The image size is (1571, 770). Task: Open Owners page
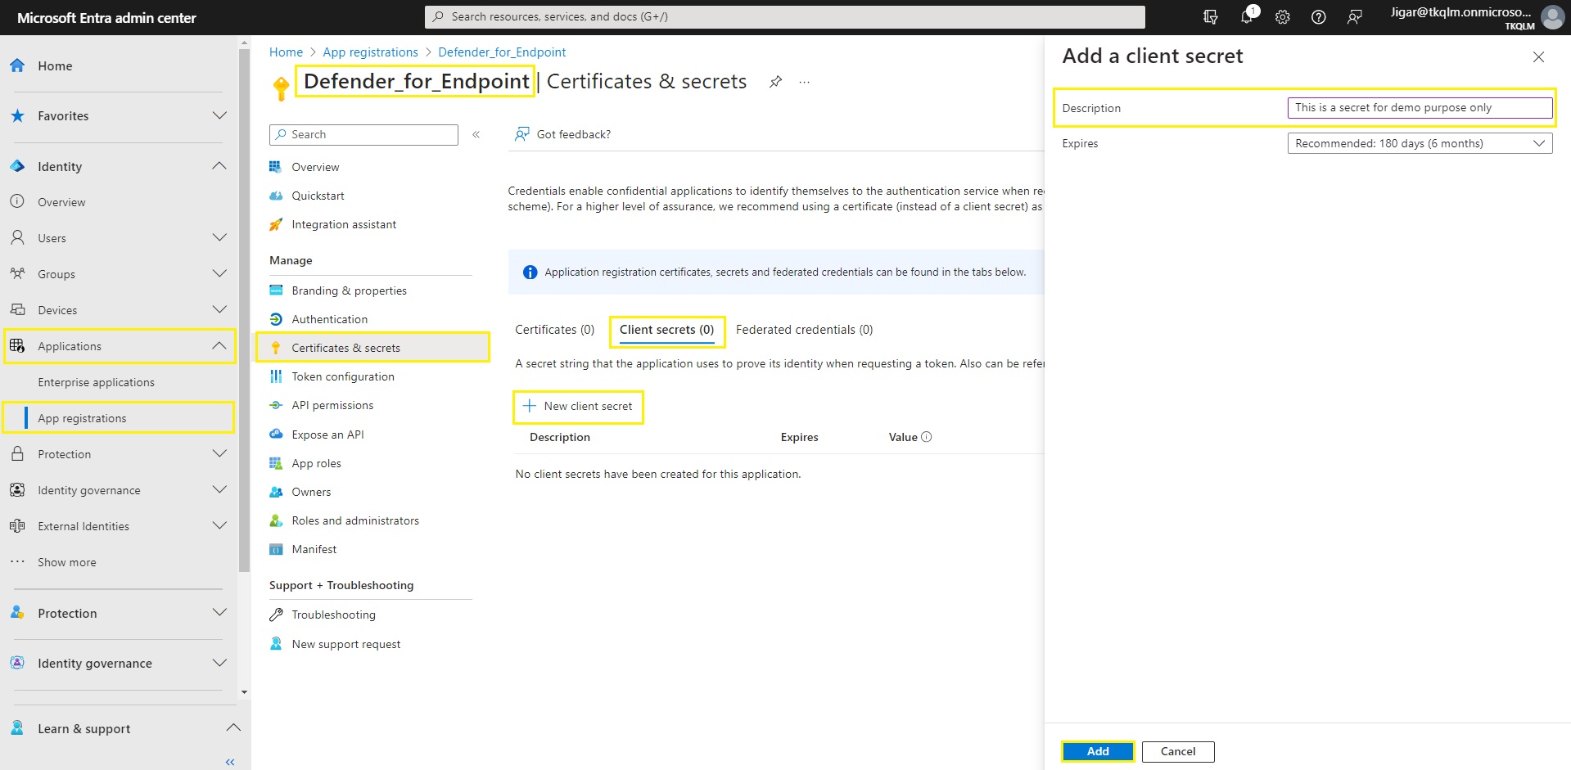[311, 492]
